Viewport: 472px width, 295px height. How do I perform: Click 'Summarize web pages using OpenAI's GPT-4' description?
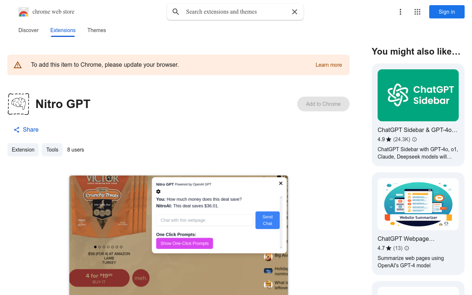pyautogui.click(x=411, y=262)
